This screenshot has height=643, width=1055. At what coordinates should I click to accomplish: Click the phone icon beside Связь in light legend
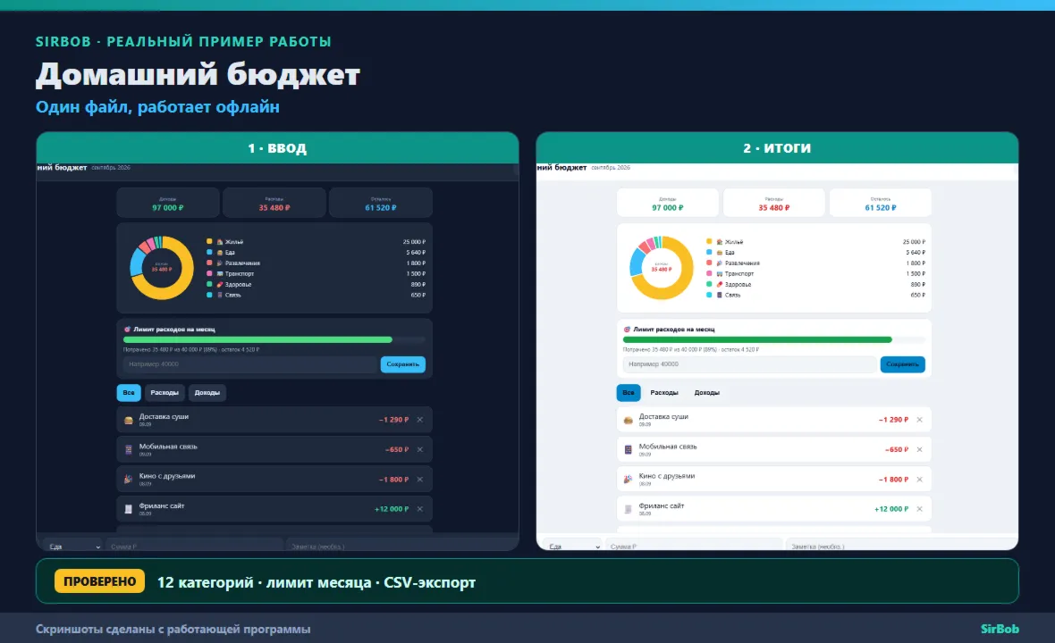tap(719, 295)
